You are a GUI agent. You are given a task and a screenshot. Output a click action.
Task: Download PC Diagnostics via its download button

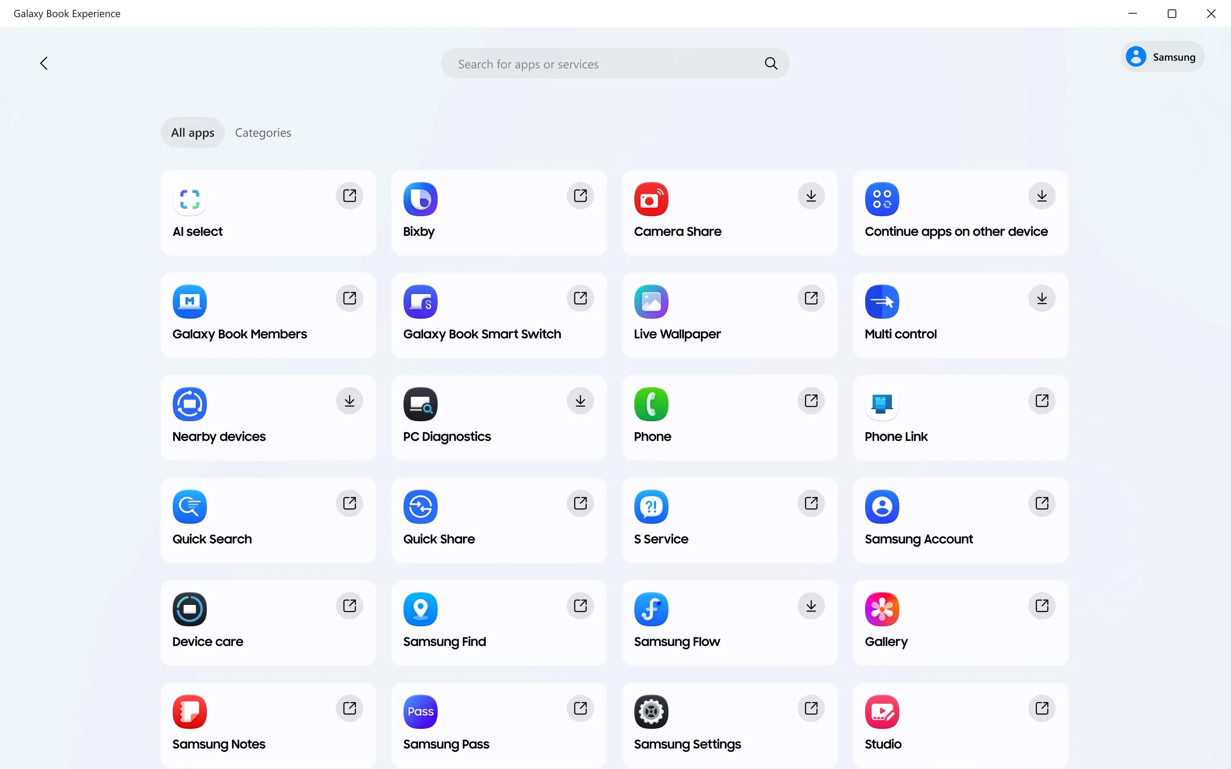(x=580, y=401)
